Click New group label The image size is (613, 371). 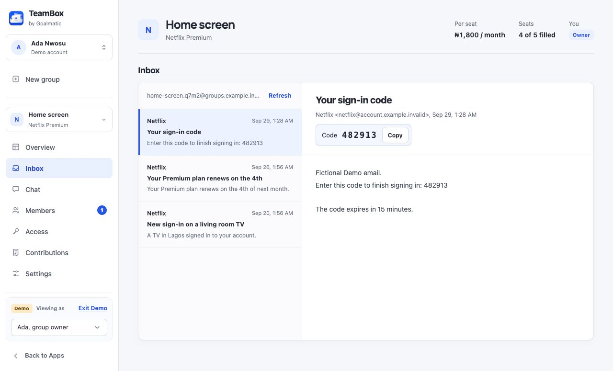[x=43, y=79]
